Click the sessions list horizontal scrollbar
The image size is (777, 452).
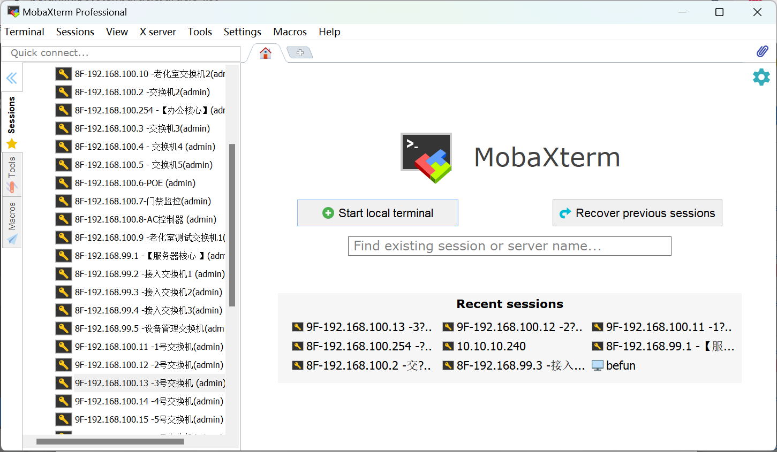tap(110, 442)
